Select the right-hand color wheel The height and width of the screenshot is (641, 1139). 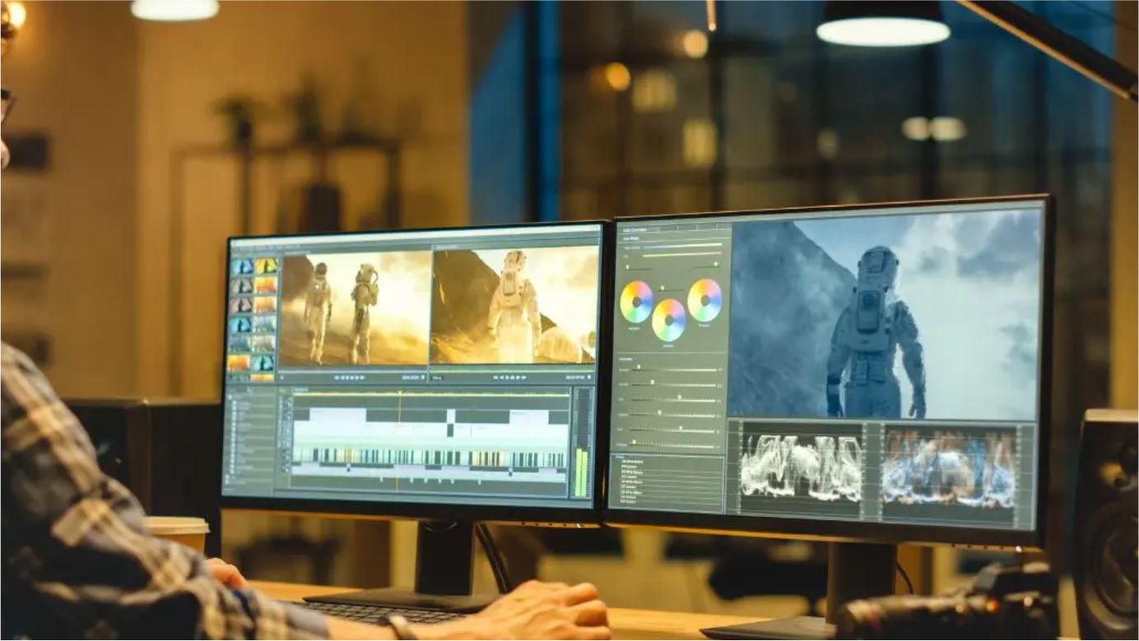tap(704, 300)
